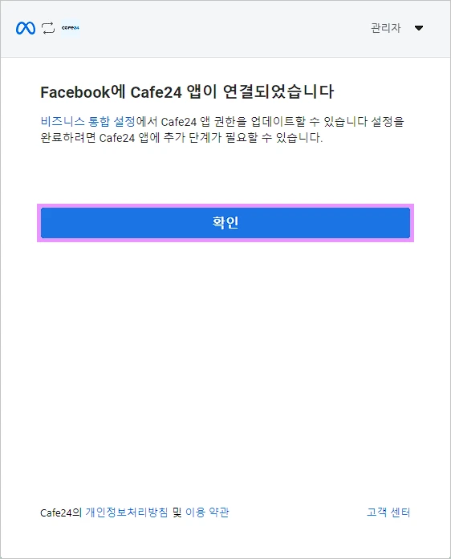Click the sync arrows icon between logos
This screenshot has height=559, width=451.
coord(48,28)
